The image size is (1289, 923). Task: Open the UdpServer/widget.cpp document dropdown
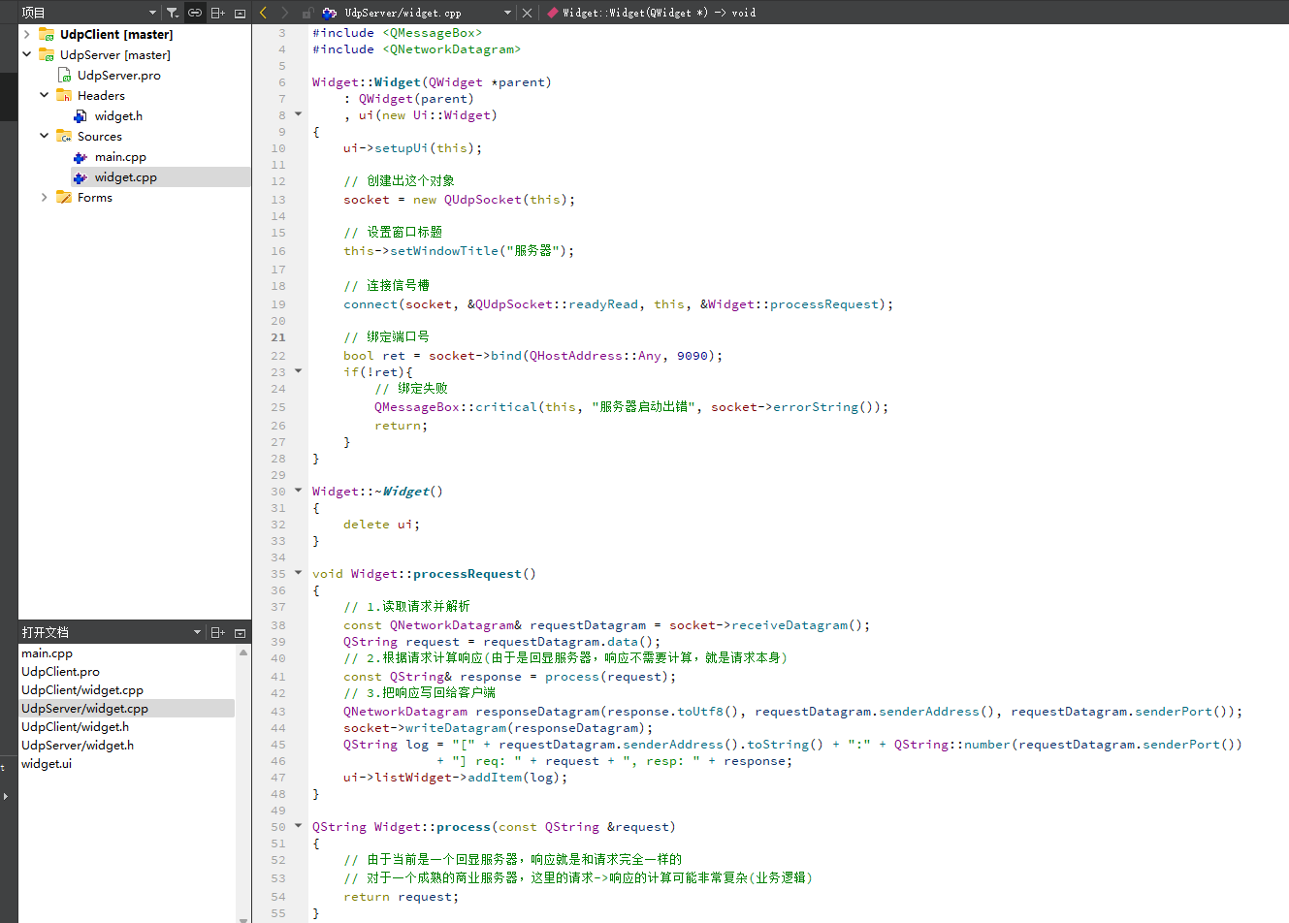(x=507, y=13)
